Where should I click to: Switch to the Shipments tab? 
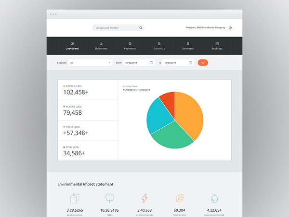pos(101,46)
